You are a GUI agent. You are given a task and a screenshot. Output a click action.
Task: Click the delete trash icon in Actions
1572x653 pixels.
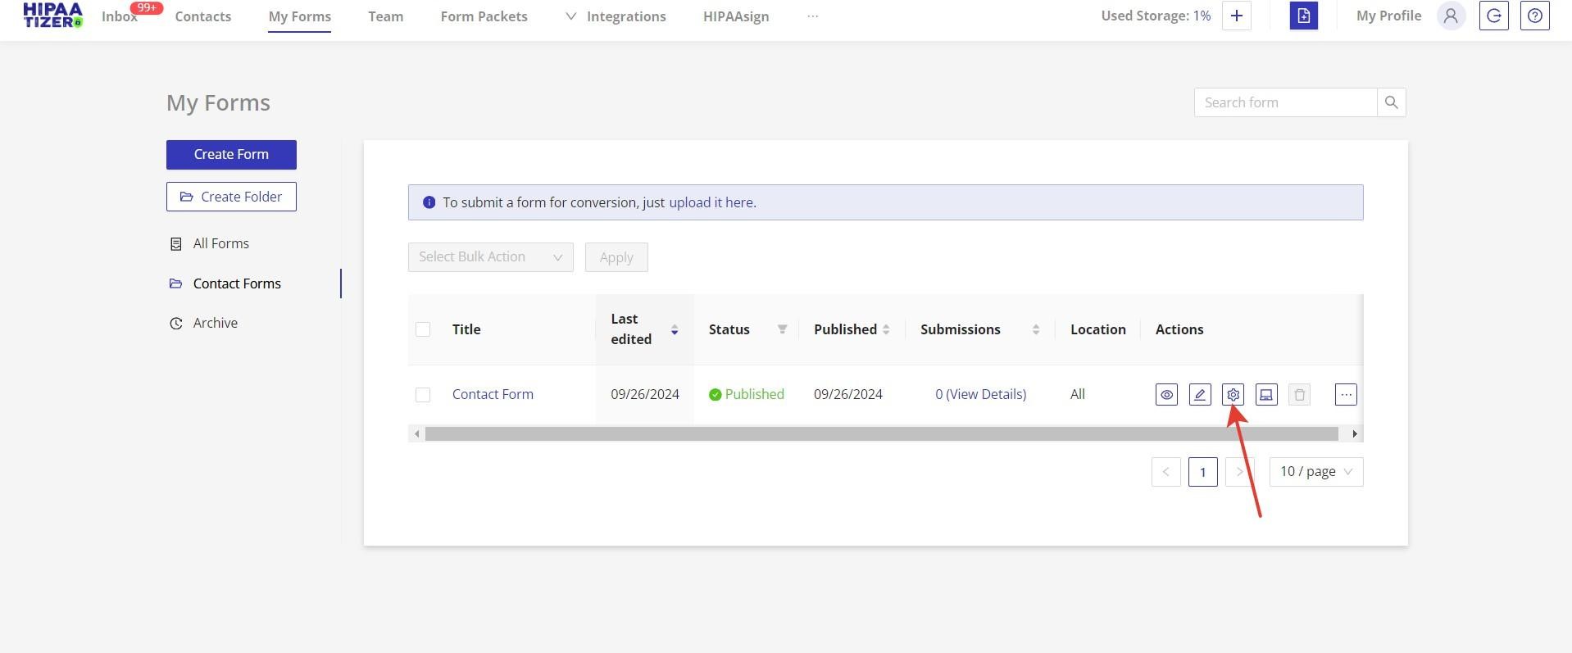pyautogui.click(x=1299, y=395)
